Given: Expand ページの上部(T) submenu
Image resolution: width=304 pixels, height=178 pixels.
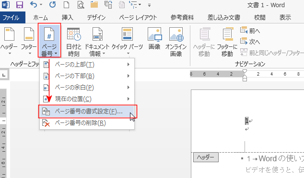Looking at the screenshot, I should click(x=87, y=65).
